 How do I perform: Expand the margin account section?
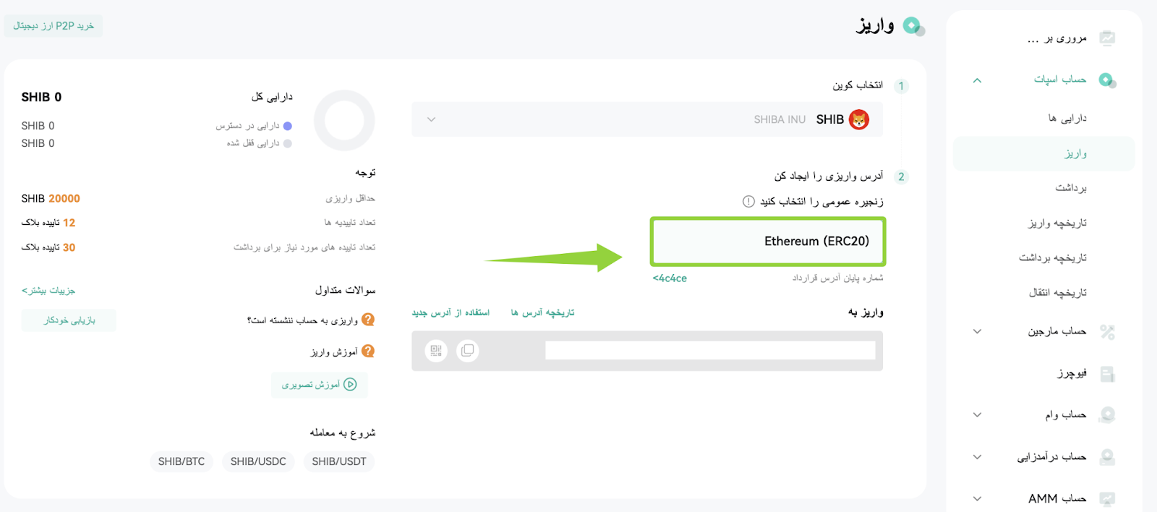pyautogui.click(x=977, y=331)
